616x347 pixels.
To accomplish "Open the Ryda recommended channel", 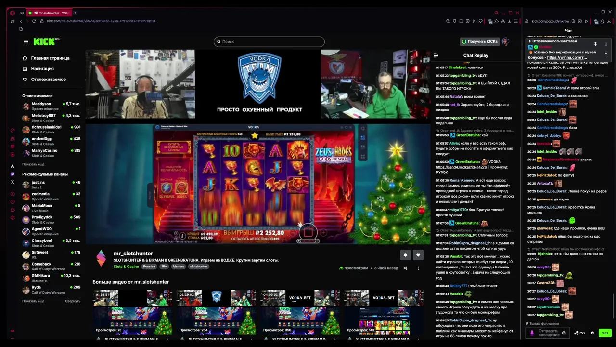I will 51,289.
